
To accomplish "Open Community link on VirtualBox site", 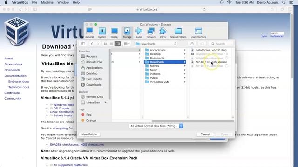I will coord(13,99).
